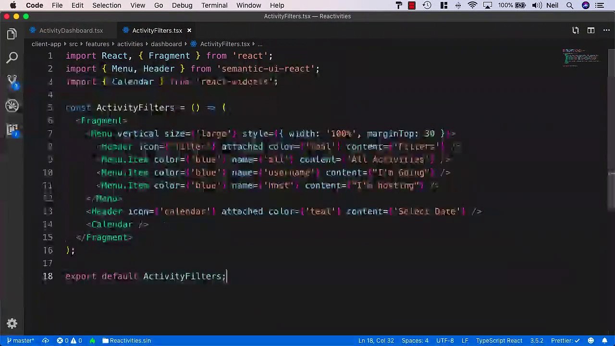The height and width of the screenshot is (346, 615).
Task: Open errors and warnings count
Action: pyautogui.click(x=69, y=341)
